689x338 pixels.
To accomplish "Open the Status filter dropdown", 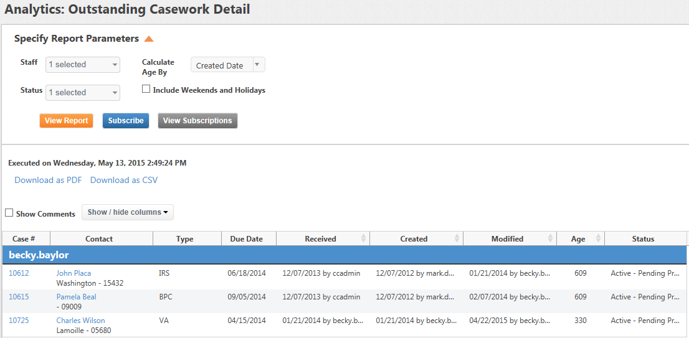I will coord(83,93).
